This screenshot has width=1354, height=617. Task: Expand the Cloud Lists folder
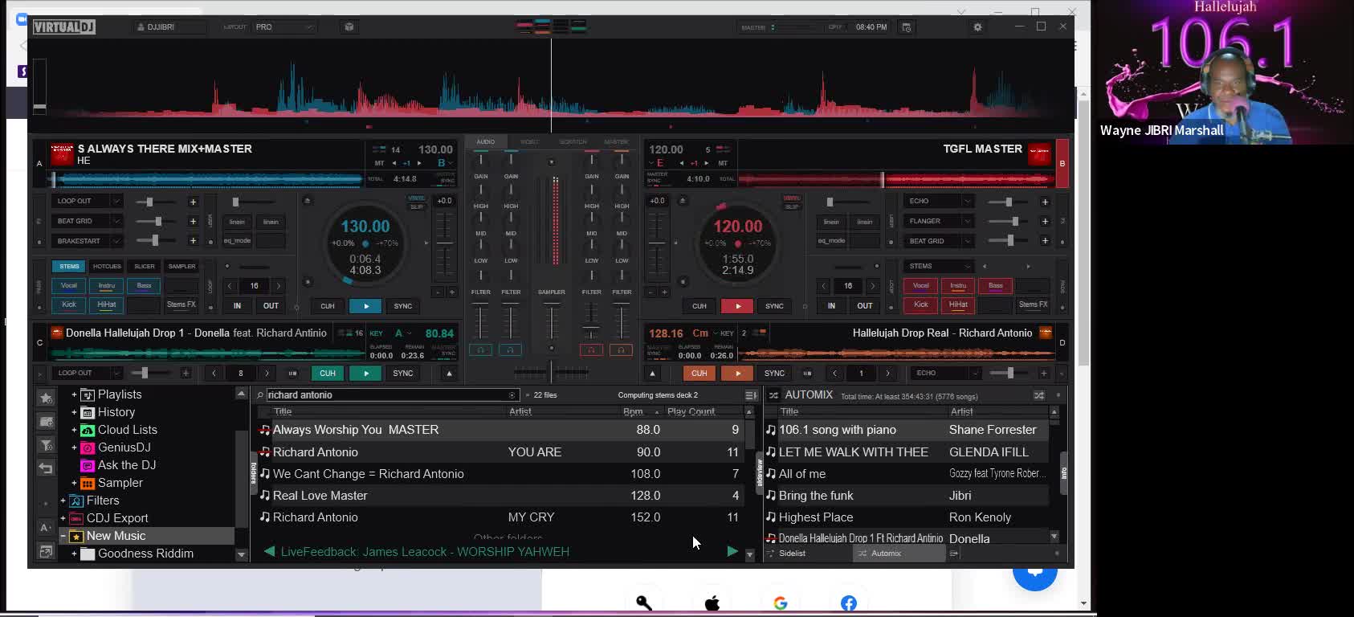coord(74,430)
